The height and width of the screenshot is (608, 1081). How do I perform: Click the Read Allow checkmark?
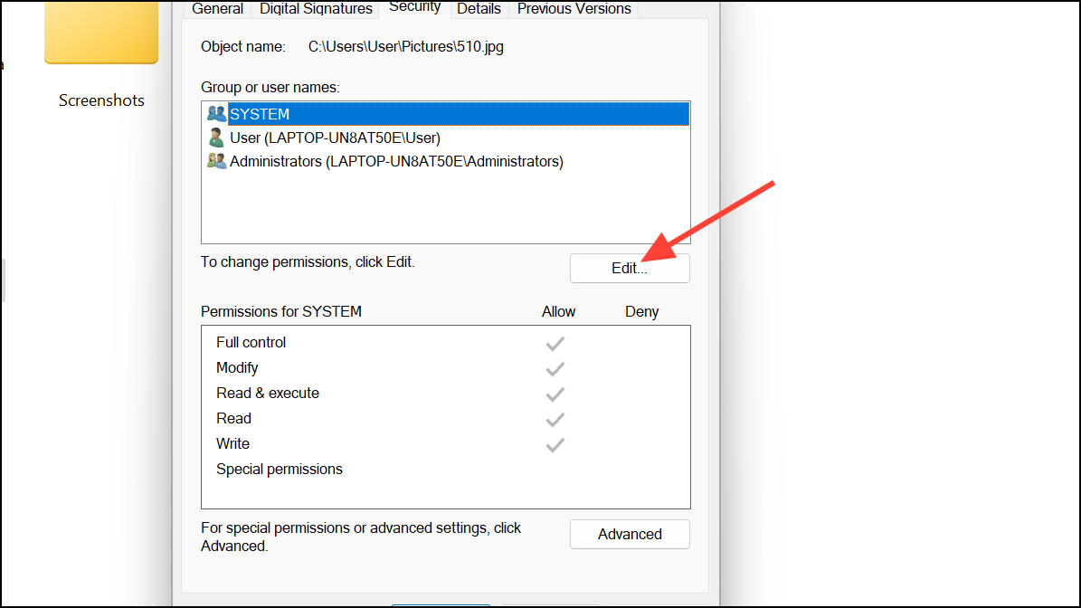pos(555,419)
